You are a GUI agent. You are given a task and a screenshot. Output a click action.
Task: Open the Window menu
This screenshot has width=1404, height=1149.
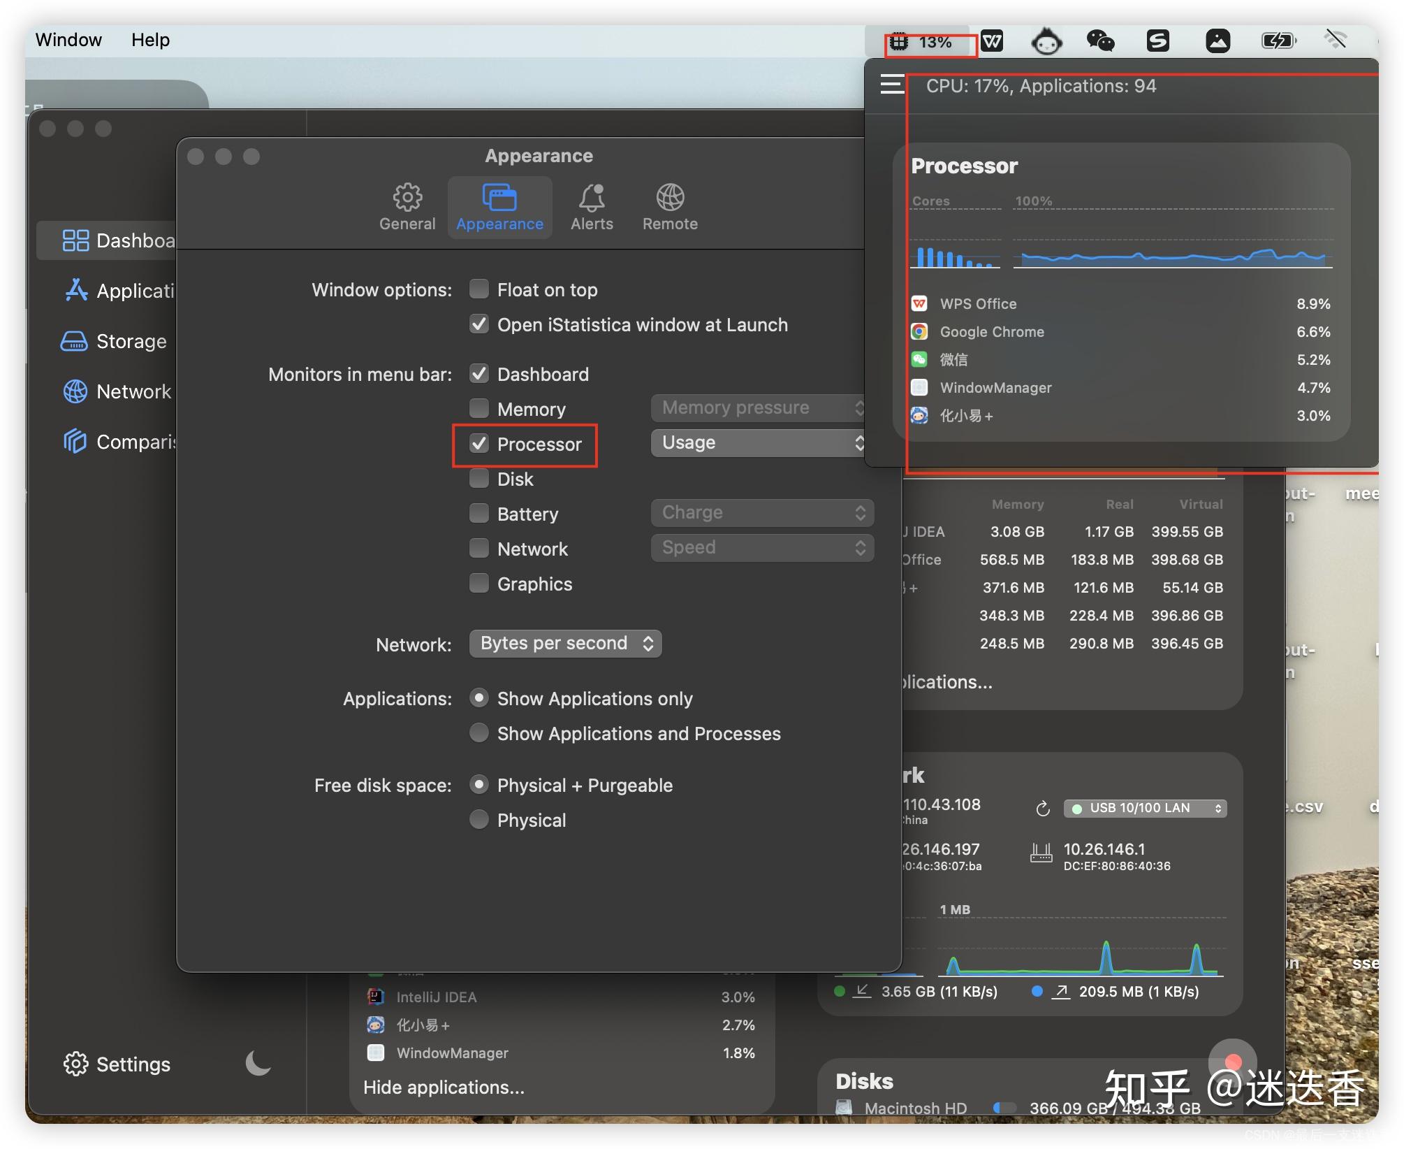pyautogui.click(x=68, y=39)
